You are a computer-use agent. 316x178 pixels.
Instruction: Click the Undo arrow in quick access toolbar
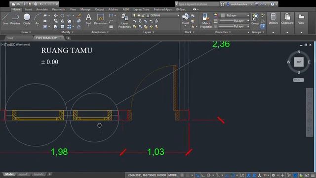(41, 4)
